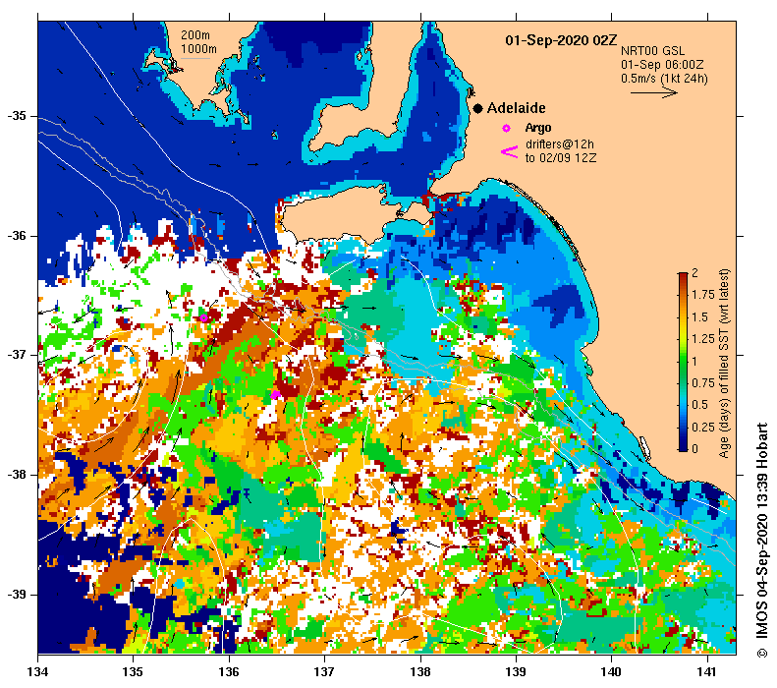Image resolution: width=777 pixels, height=688 pixels.
Task: Click the longitude axis label '137'
Action: 324,672
